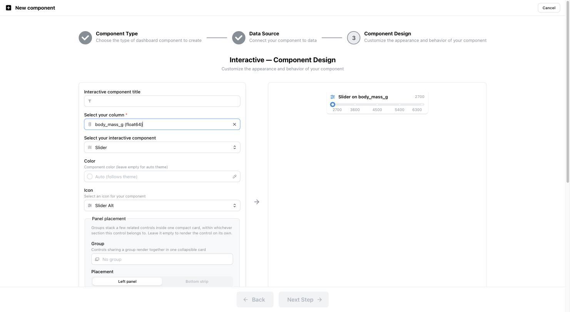Image resolution: width=570 pixels, height=312 pixels.
Task: Click the text icon in title field
Action: (x=90, y=101)
